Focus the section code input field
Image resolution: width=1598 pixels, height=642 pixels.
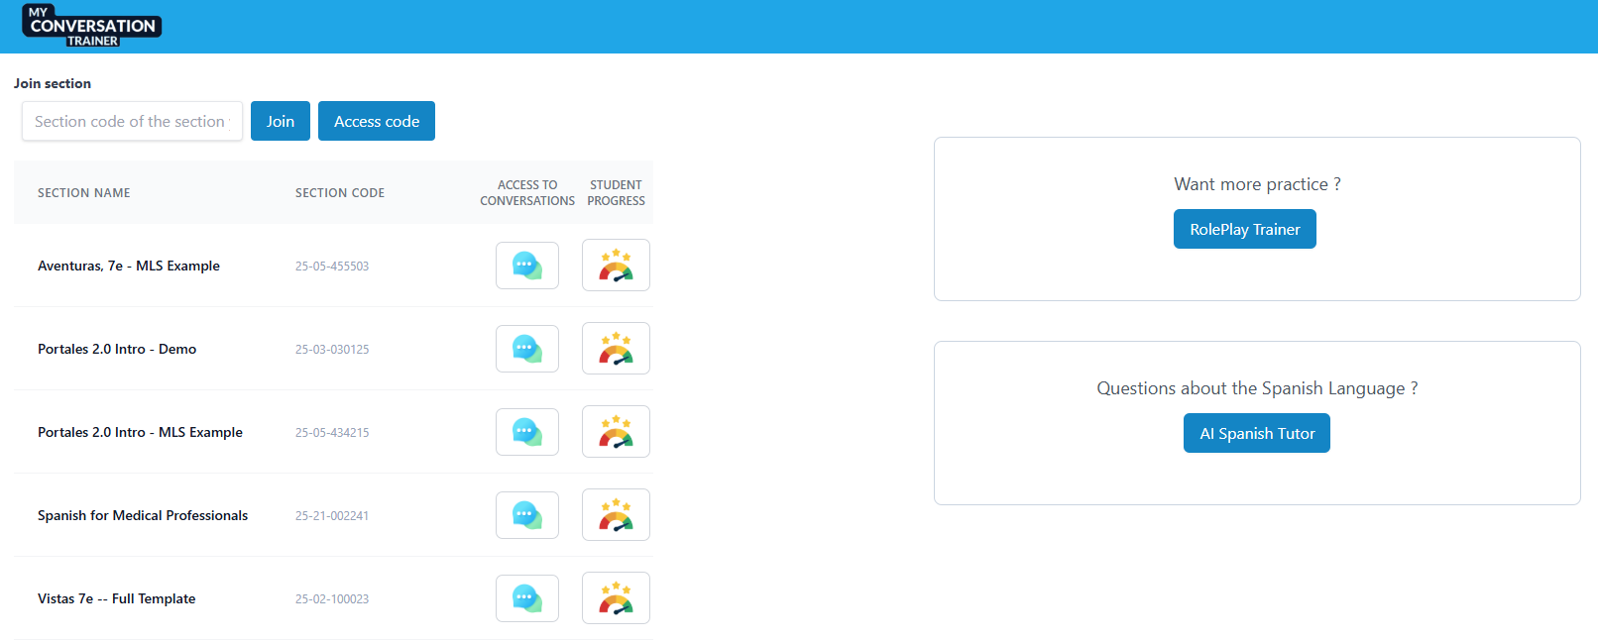pos(132,121)
